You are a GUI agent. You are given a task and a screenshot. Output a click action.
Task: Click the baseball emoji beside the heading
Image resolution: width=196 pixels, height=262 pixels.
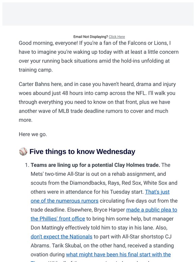[23, 152]
